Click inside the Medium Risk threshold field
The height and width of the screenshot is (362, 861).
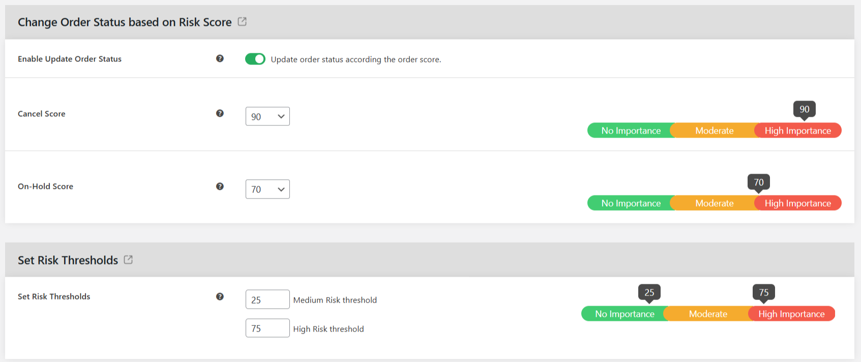coord(268,299)
